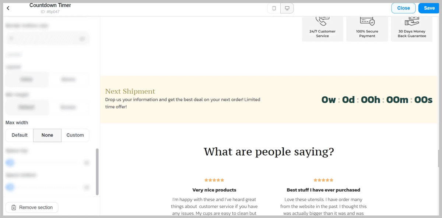Viewport: 442px width, 218px height.
Task: Click the Very nice products review title
Action: (x=214, y=190)
